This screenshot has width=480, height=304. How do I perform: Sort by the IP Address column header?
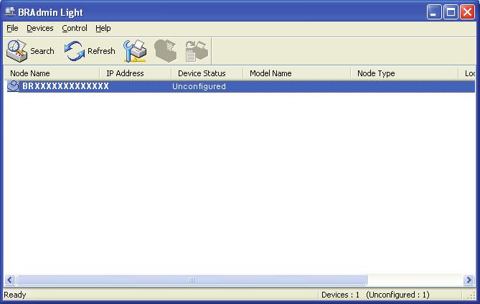(135, 73)
